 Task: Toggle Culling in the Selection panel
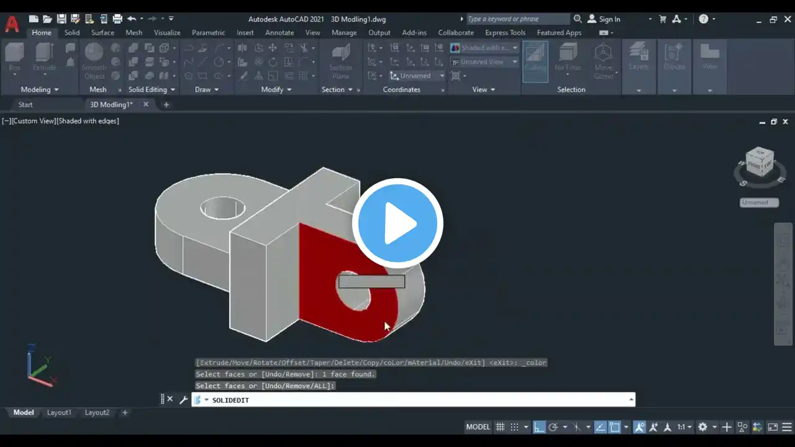click(535, 60)
